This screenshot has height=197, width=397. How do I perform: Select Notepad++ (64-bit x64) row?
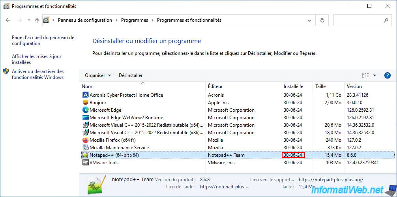237,155
